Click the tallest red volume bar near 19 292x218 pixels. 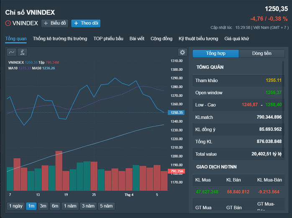[59, 171]
